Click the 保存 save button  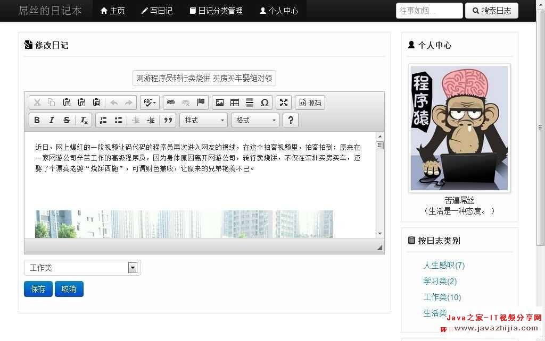[38, 289]
